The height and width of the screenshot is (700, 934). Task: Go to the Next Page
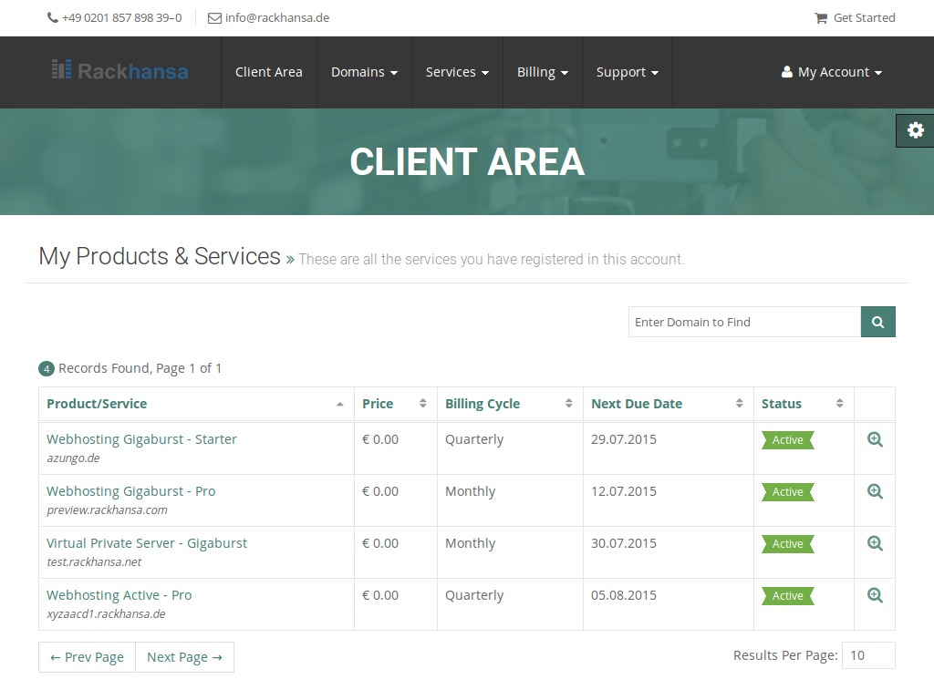(x=184, y=657)
